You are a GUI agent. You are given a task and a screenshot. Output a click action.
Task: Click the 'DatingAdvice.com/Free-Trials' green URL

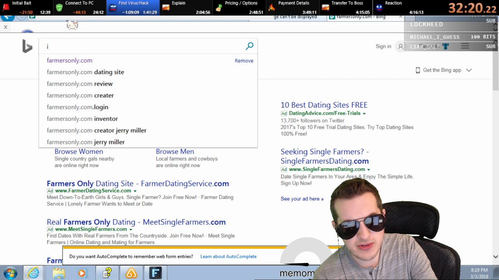pos(325,114)
